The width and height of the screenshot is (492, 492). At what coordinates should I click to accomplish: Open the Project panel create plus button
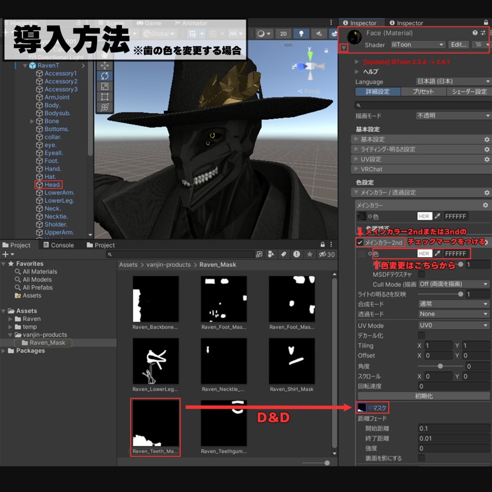click(8, 254)
